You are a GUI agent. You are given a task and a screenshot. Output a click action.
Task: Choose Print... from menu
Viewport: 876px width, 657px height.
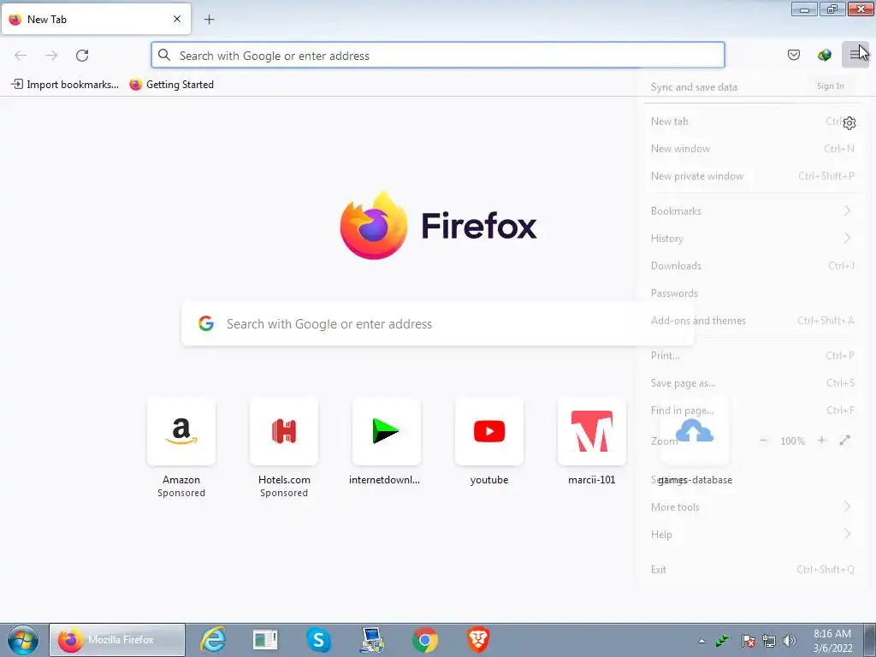pos(752,356)
